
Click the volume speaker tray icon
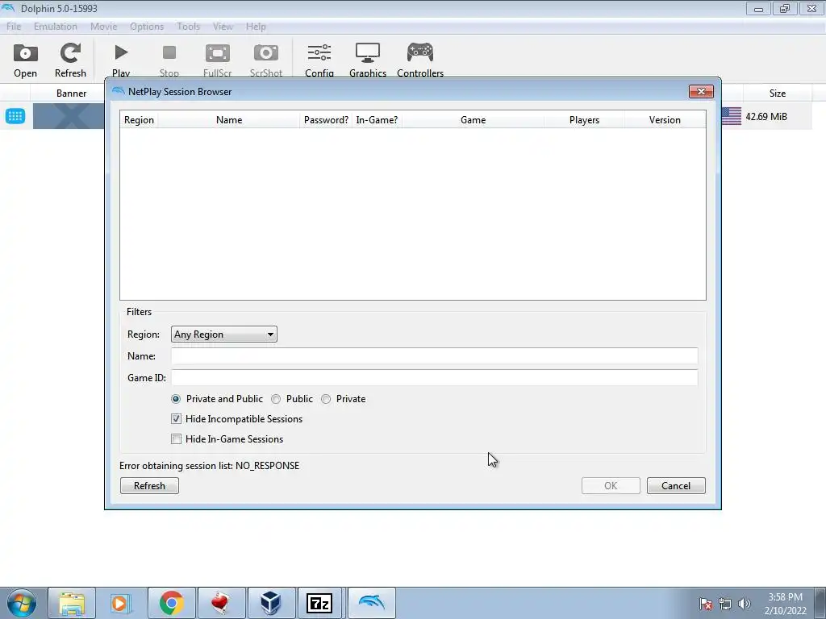(x=745, y=604)
